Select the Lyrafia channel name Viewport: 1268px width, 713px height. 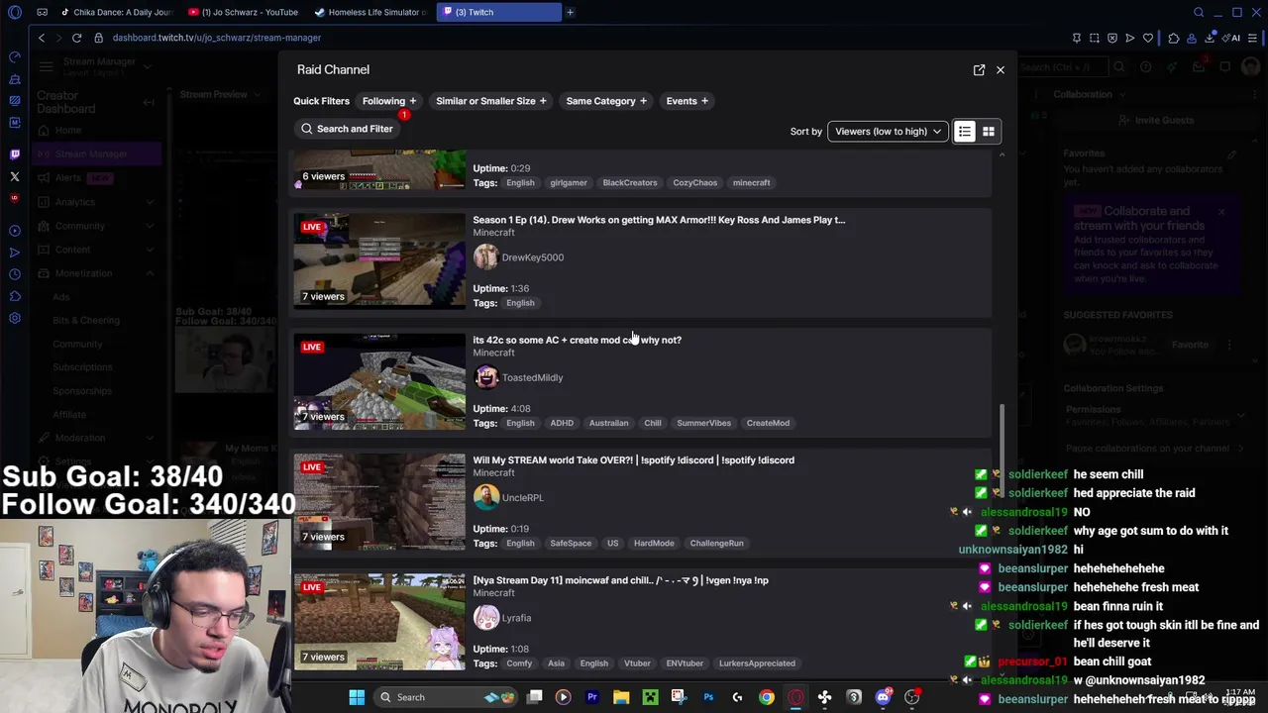click(x=516, y=618)
